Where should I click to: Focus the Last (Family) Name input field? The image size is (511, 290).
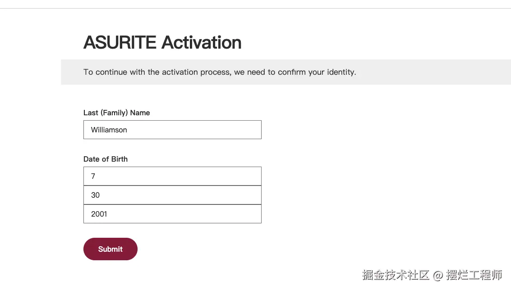172,130
